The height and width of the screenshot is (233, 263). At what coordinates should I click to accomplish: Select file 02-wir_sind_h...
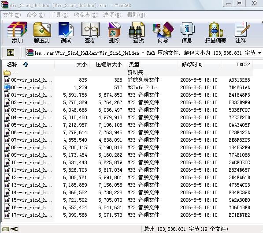click(32, 103)
